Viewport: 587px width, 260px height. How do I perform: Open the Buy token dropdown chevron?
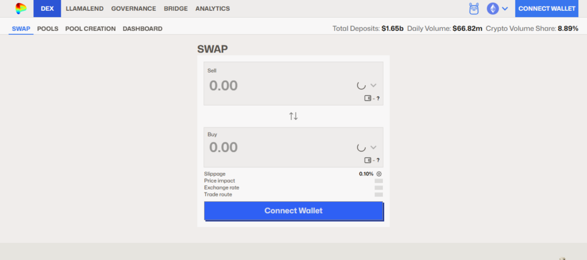(373, 147)
